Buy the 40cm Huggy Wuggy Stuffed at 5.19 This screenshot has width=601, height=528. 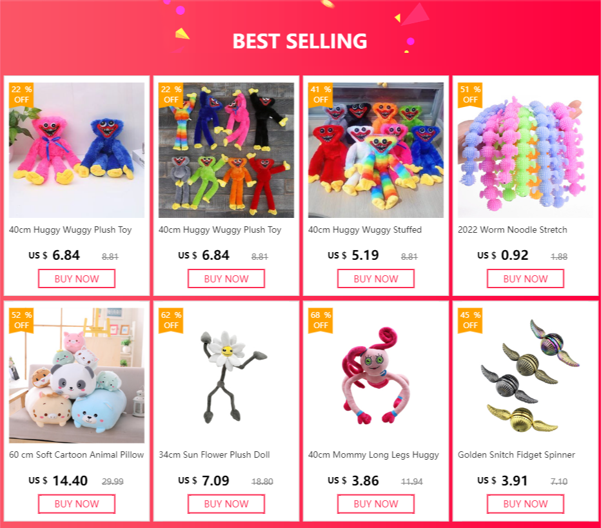pyautogui.click(x=375, y=279)
